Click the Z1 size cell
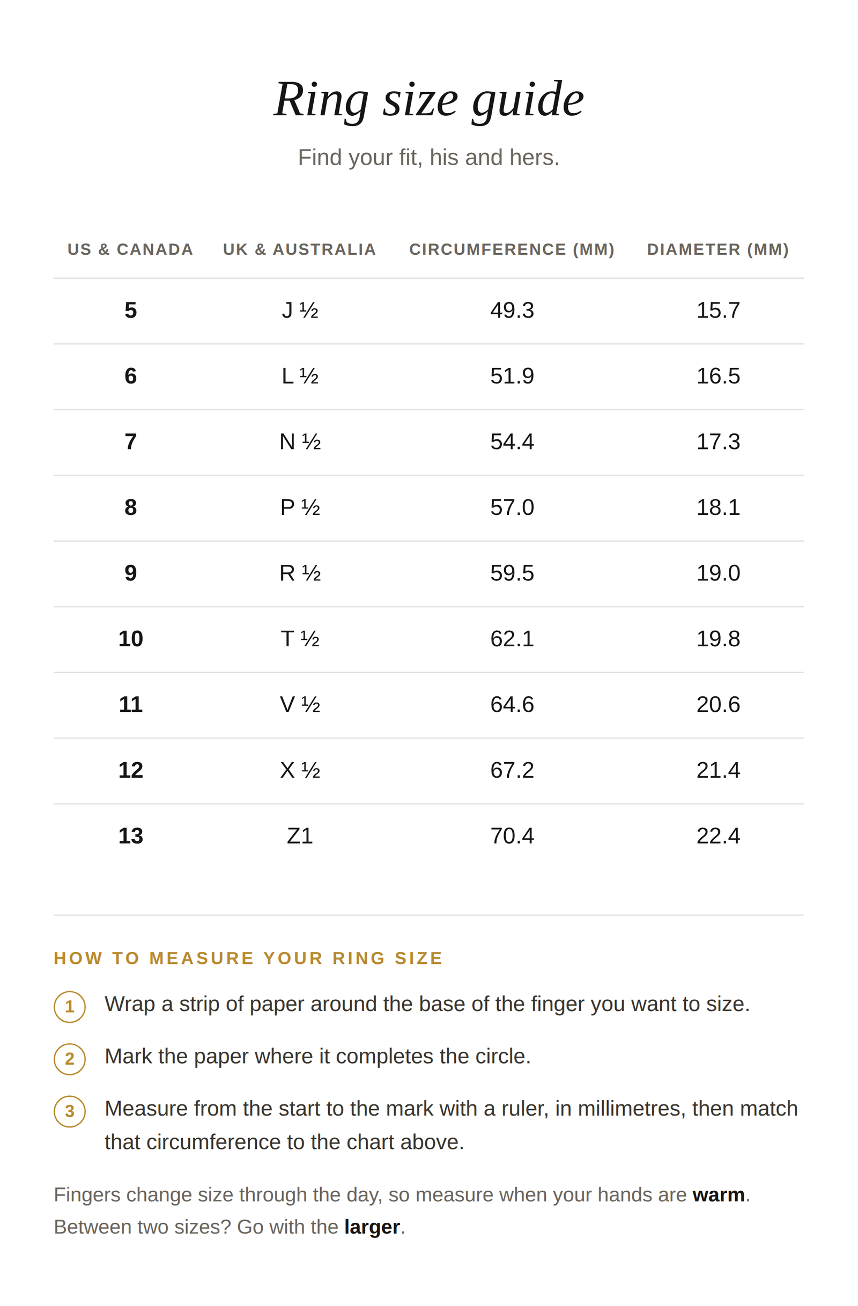The height and width of the screenshot is (1306, 858). (x=300, y=836)
